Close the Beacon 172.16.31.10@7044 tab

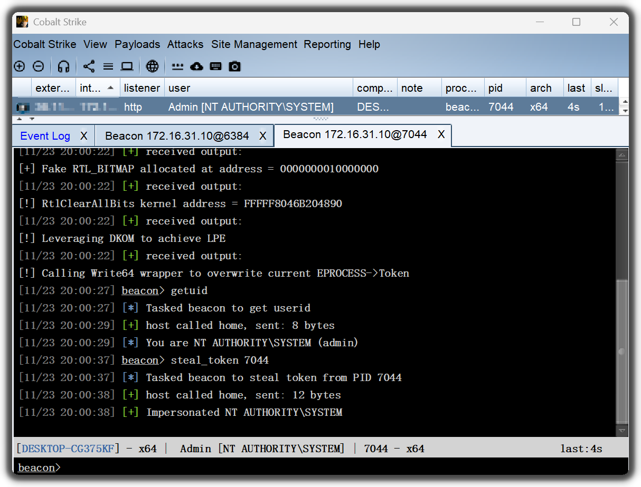tap(441, 134)
